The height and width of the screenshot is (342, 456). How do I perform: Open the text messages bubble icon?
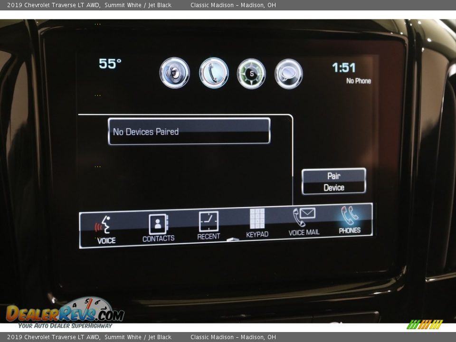[288, 74]
